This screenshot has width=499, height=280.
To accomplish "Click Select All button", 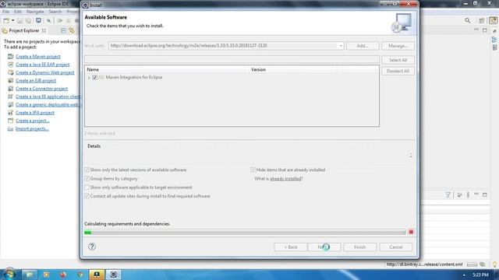I will pos(398,60).
